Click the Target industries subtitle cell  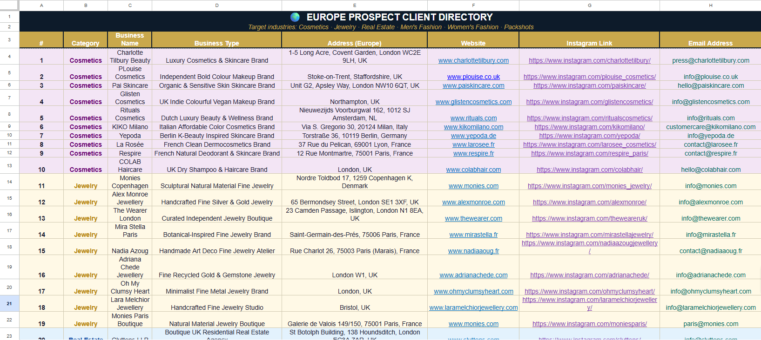(390, 27)
